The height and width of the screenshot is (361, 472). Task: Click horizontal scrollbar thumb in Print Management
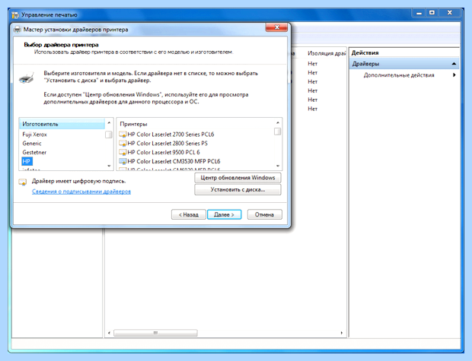tap(155, 333)
